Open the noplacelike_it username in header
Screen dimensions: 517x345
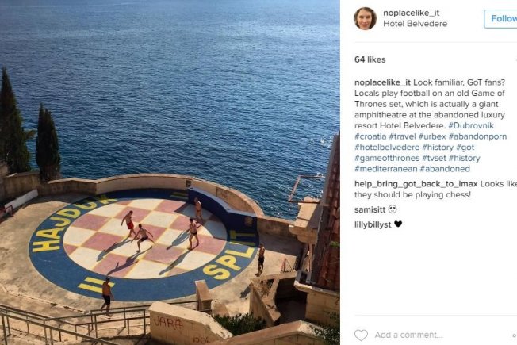412,13
